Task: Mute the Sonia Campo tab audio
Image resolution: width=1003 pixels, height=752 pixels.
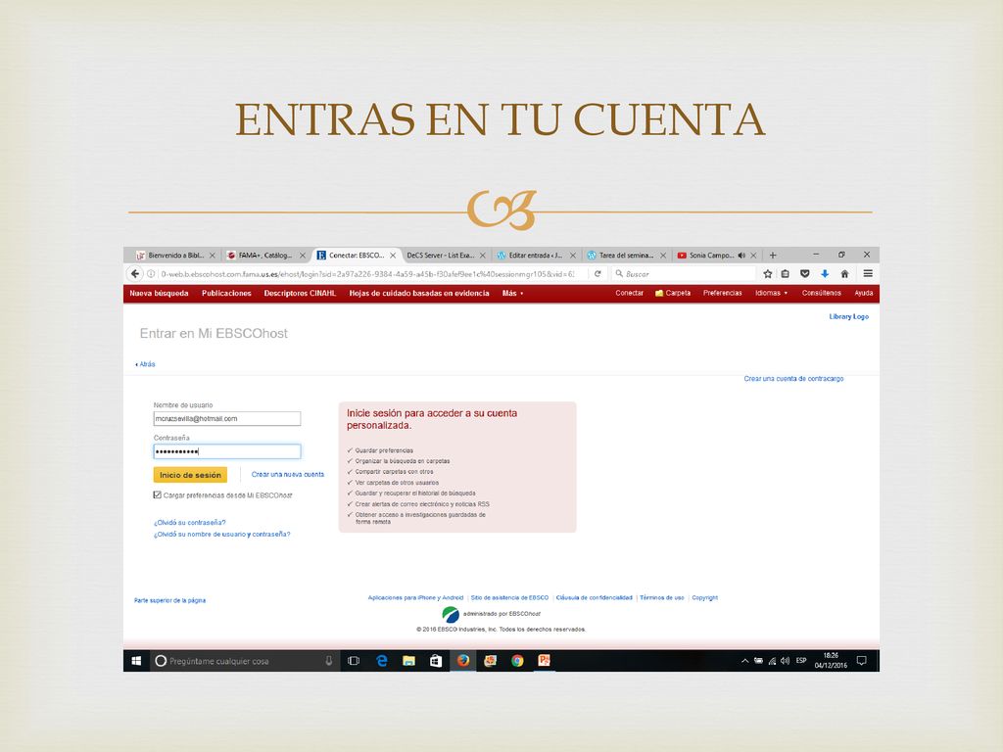Action: click(741, 256)
